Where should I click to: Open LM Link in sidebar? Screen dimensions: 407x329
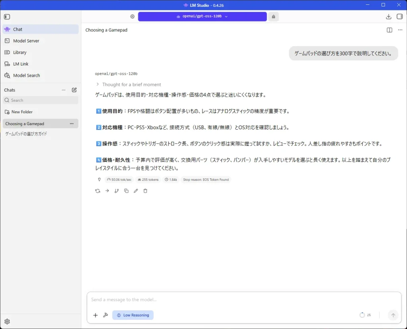pyautogui.click(x=41, y=64)
